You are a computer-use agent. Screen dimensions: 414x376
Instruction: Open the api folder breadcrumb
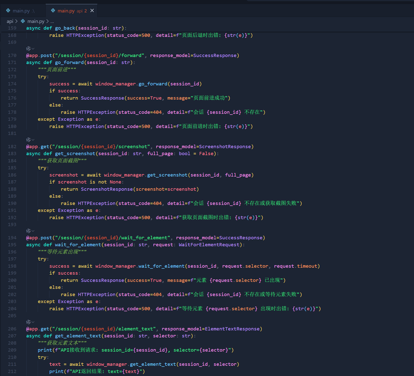click(x=10, y=21)
